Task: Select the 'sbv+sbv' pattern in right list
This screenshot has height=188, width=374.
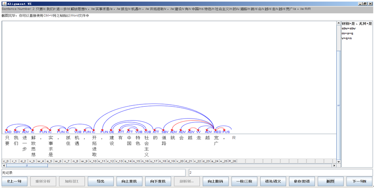Action: [348, 28]
